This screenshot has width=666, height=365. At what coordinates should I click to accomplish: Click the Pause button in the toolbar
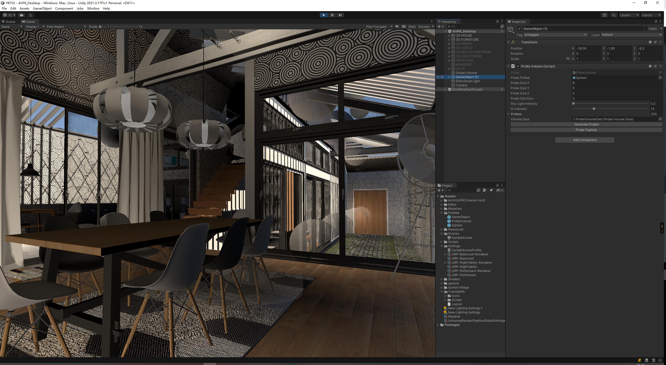pos(332,15)
